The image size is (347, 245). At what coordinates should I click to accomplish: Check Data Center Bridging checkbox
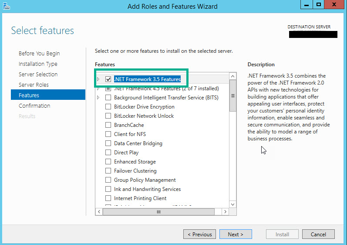click(108, 143)
